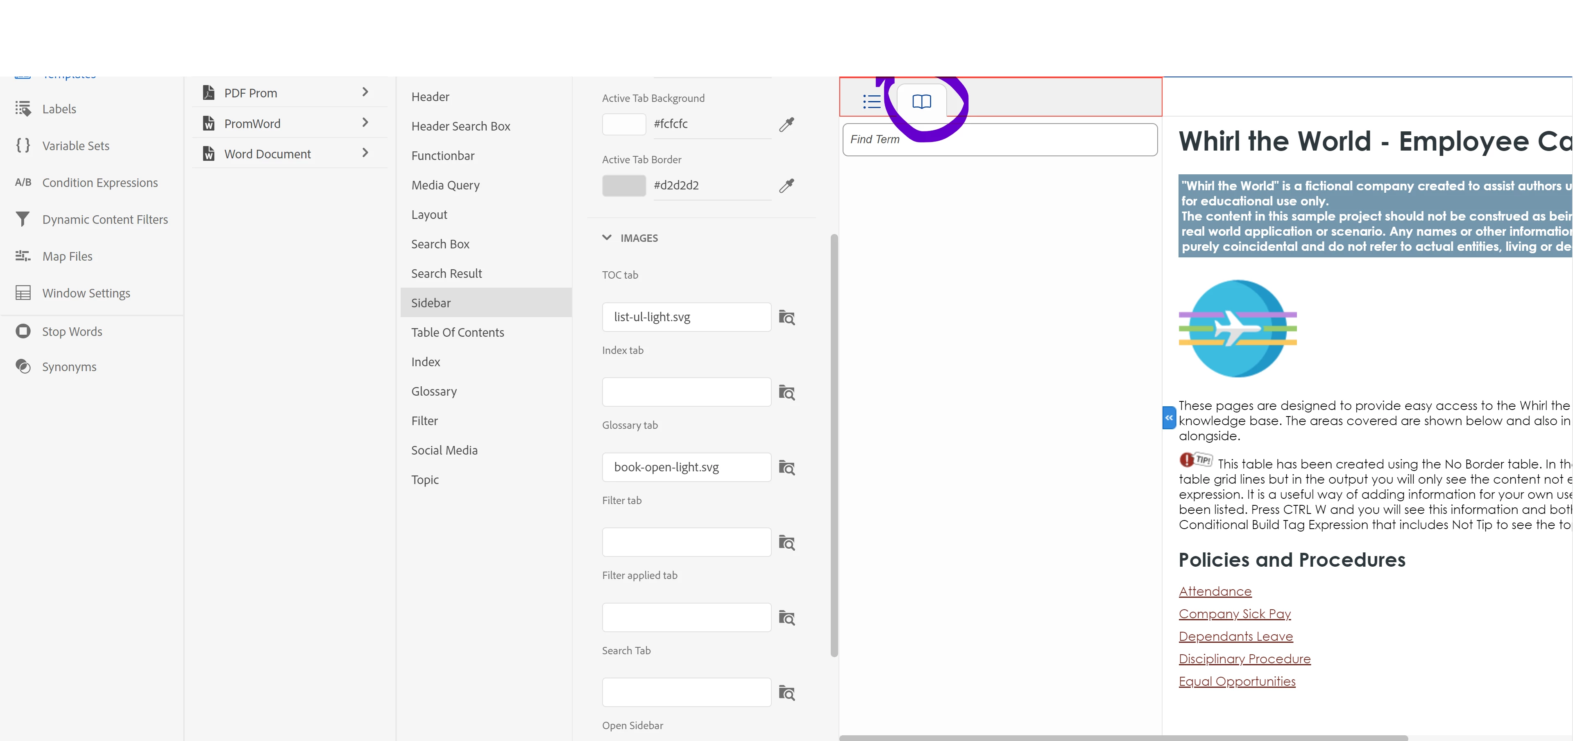This screenshot has height=741, width=1573.
Task: Open Window Settings in left panel
Action: tap(86, 293)
